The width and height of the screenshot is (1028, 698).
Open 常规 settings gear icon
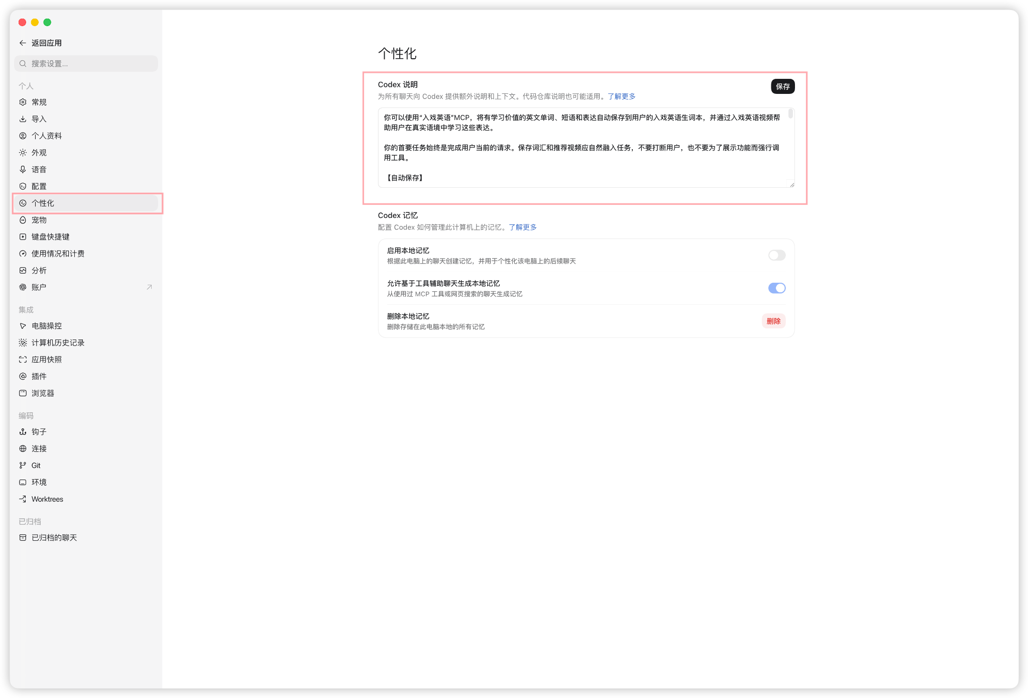[x=23, y=102]
